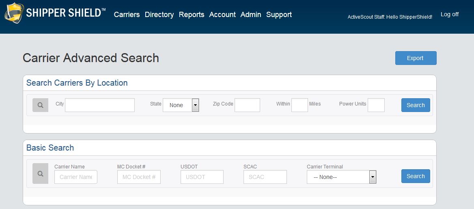Image resolution: width=474 pixels, height=209 pixels.
Task: Open the State dropdown
Action: pyautogui.click(x=181, y=105)
